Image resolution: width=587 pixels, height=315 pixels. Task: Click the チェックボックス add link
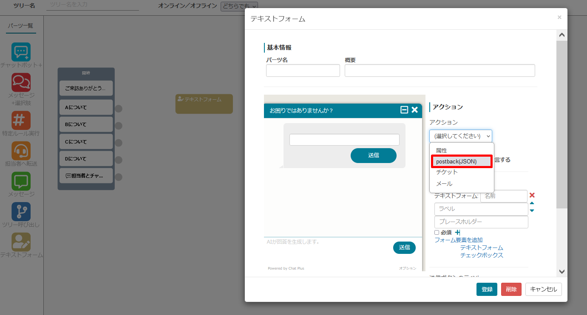coord(482,255)
